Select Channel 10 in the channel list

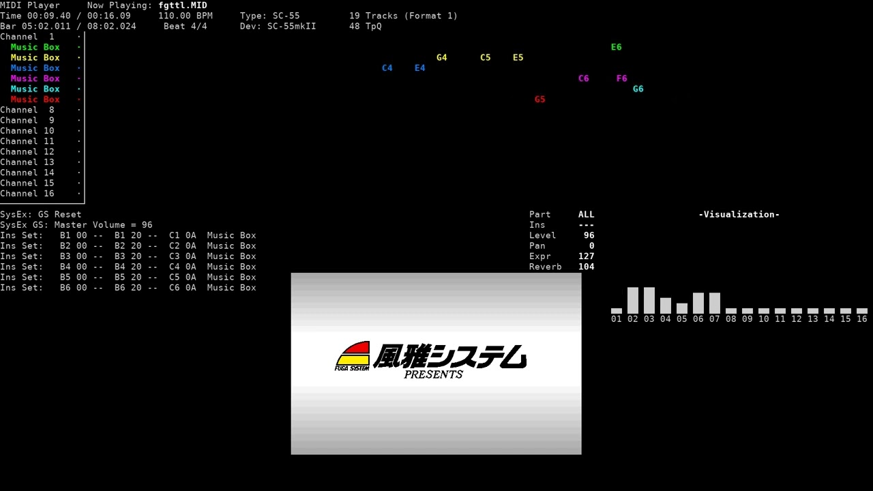[x=27, y=131]
